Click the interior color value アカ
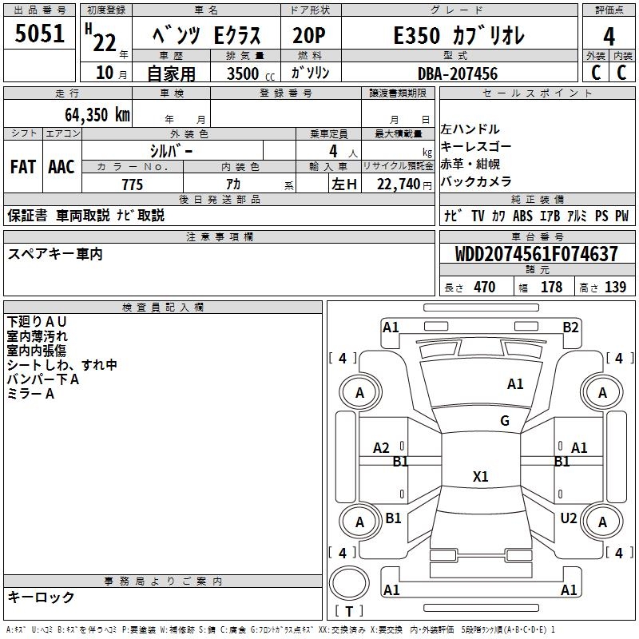The height and width of the screenshot is (639, 639). point(233,185)
